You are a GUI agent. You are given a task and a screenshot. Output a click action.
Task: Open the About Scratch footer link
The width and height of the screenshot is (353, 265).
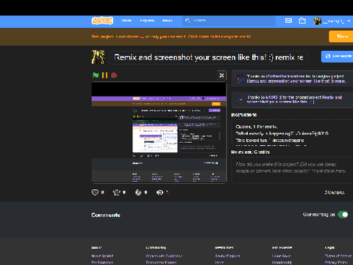point(102,256)
